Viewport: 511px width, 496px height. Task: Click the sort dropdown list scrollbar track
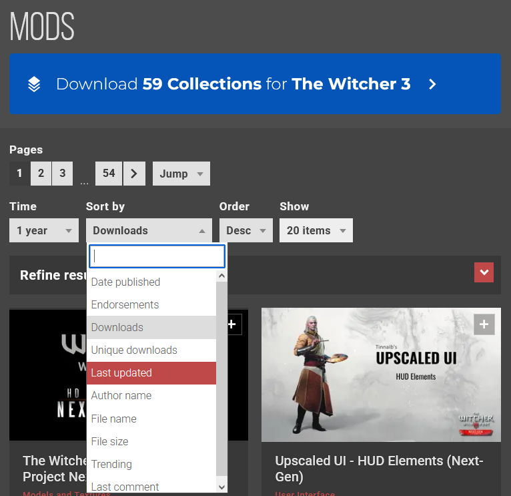(221, 379)
